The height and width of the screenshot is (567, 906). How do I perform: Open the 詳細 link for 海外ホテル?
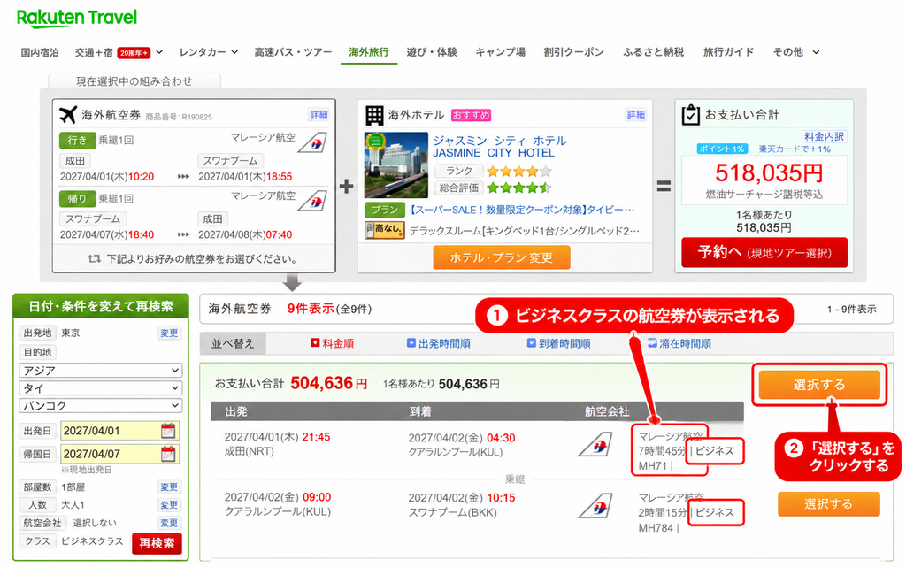point(636,114)
